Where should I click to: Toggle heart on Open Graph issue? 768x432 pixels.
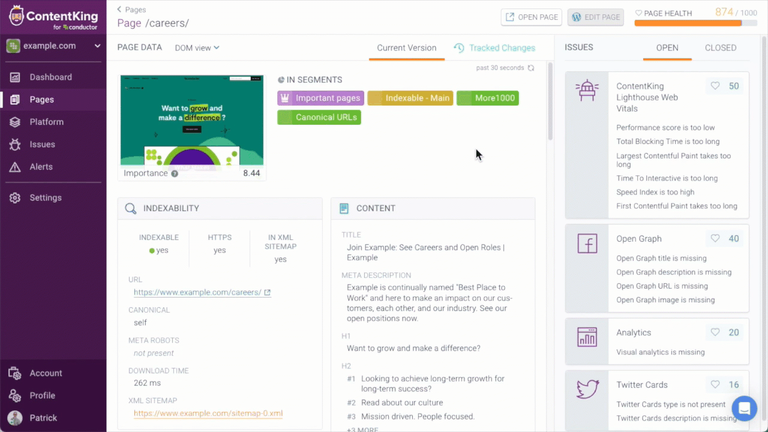(x=715, y=239)
